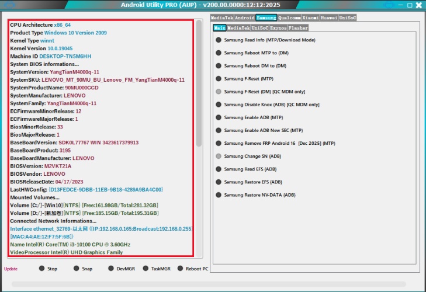
Task: Click the app logo icon in title bar
Action: pos(10,5)
